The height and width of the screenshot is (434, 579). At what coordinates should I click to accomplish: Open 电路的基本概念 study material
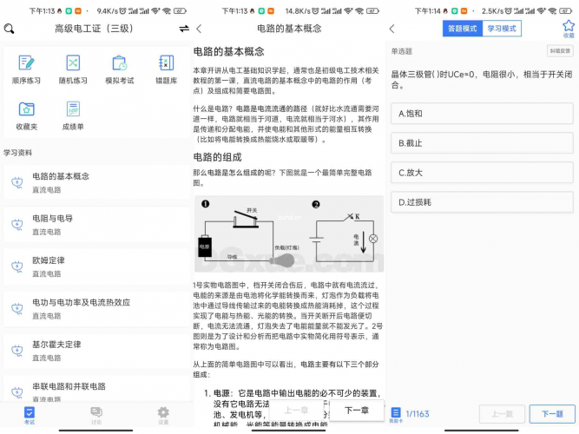pos(96,182)
